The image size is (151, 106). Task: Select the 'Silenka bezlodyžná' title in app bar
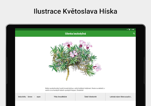pyautogui.click(x=75, y=34)
